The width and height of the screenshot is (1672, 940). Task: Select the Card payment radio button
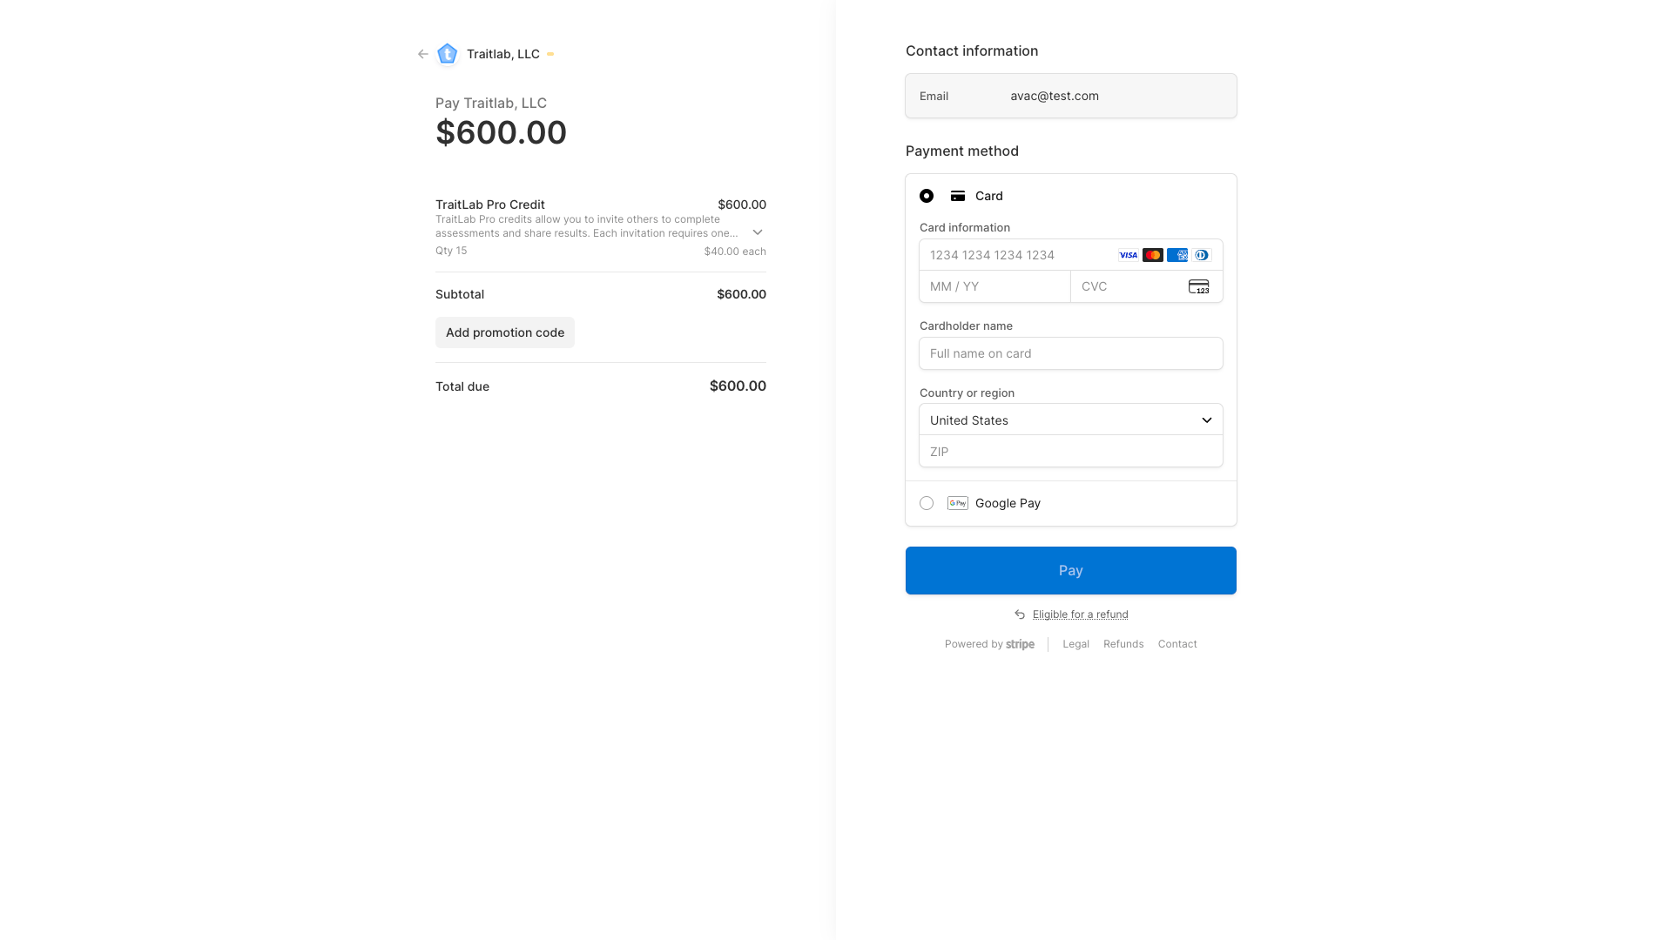point(927,196)
